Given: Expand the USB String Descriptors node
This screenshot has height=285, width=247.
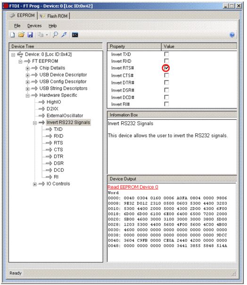Looking at the screenshot, I should 27,89.
